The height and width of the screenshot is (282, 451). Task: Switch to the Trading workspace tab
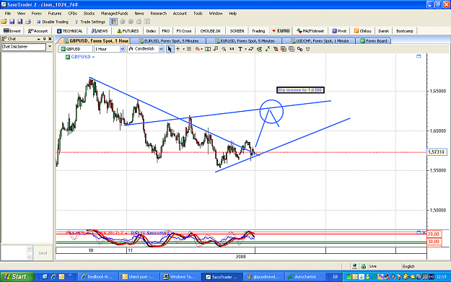pos(258,31)
